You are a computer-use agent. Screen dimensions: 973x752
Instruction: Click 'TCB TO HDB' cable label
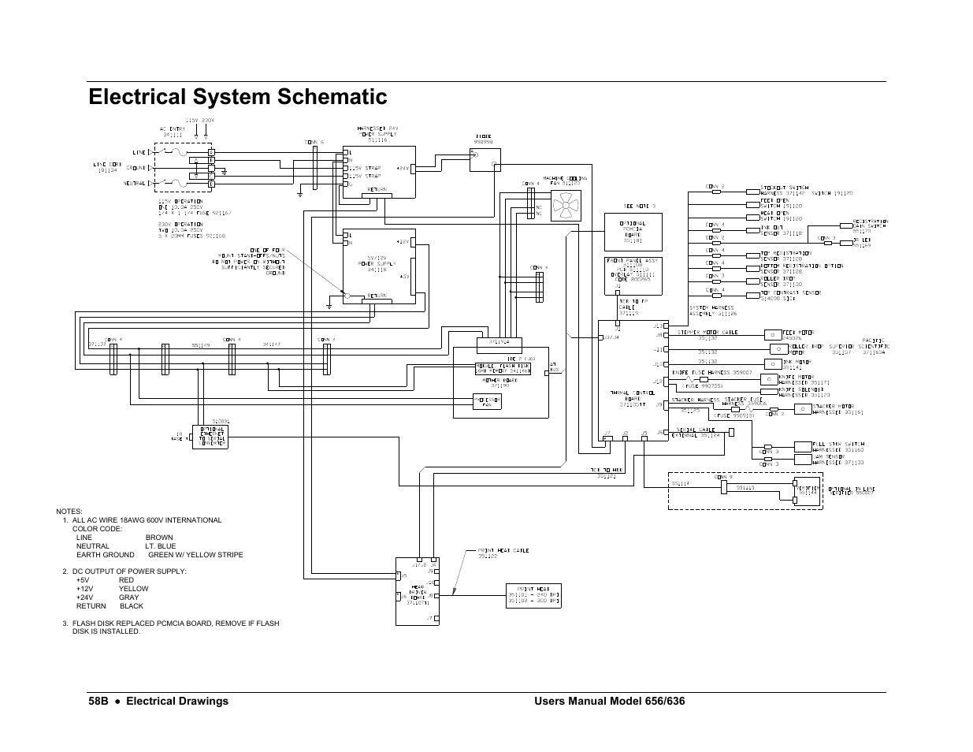coord(607,470)
